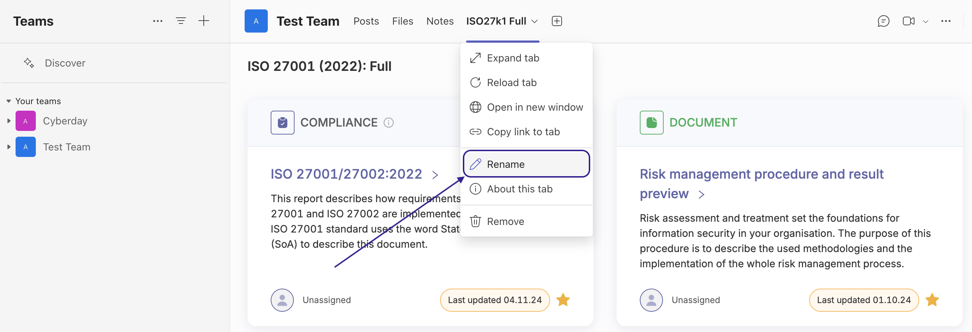Click Unassigned label on compliance card

click(x=326, y=300)
